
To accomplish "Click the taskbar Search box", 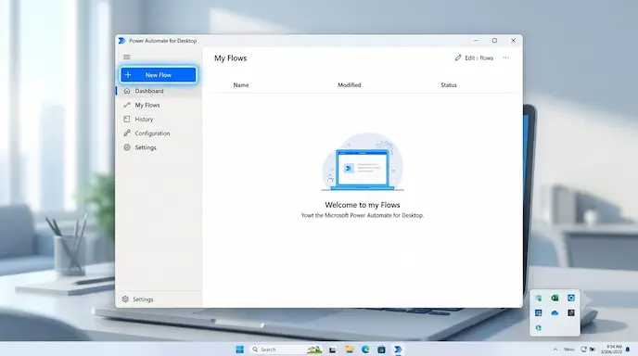I will (x=286, y=350).
